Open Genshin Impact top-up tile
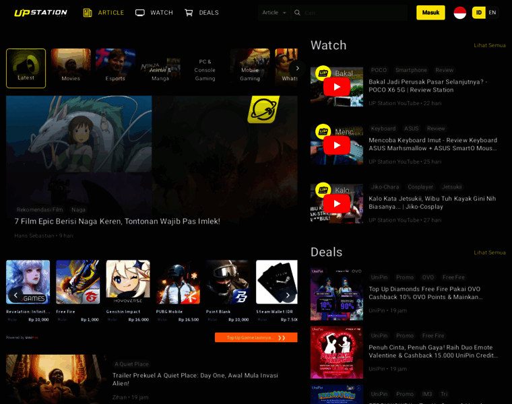Screen dimensions: 512x404 point(128,291)
